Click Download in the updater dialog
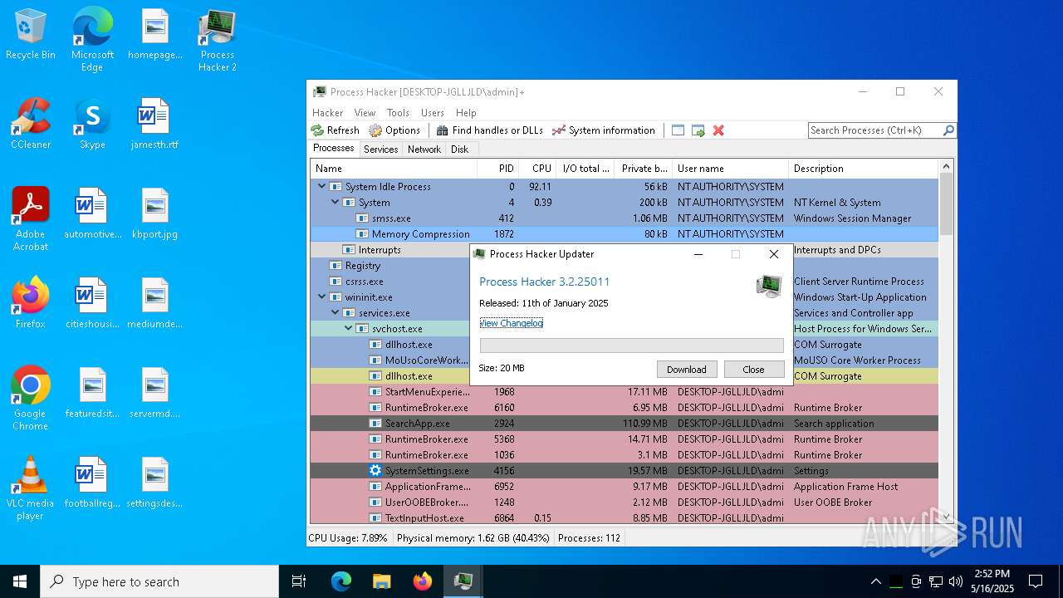The width and height of the screenshot is (1063, 598). (x=687, y=370)
